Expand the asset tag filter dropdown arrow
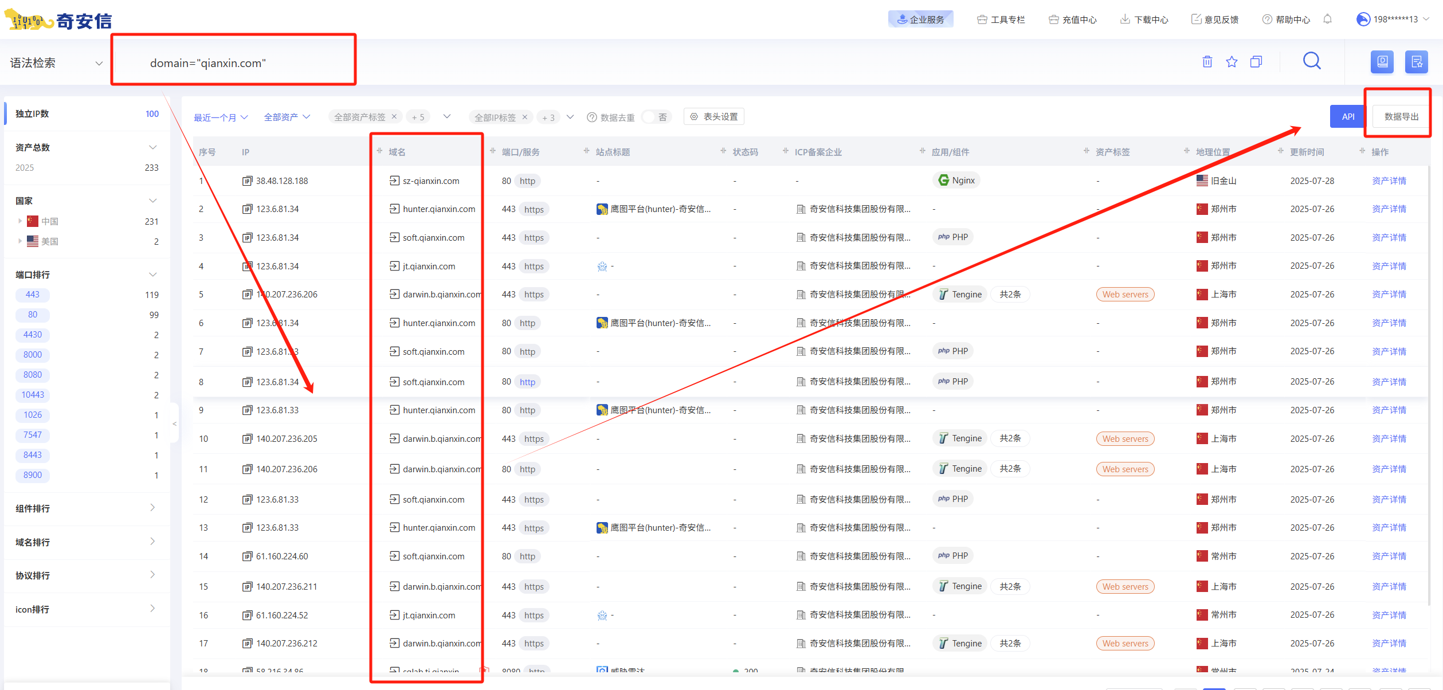Viewport: 1443px width, 690px height. (x=447, y=116)
